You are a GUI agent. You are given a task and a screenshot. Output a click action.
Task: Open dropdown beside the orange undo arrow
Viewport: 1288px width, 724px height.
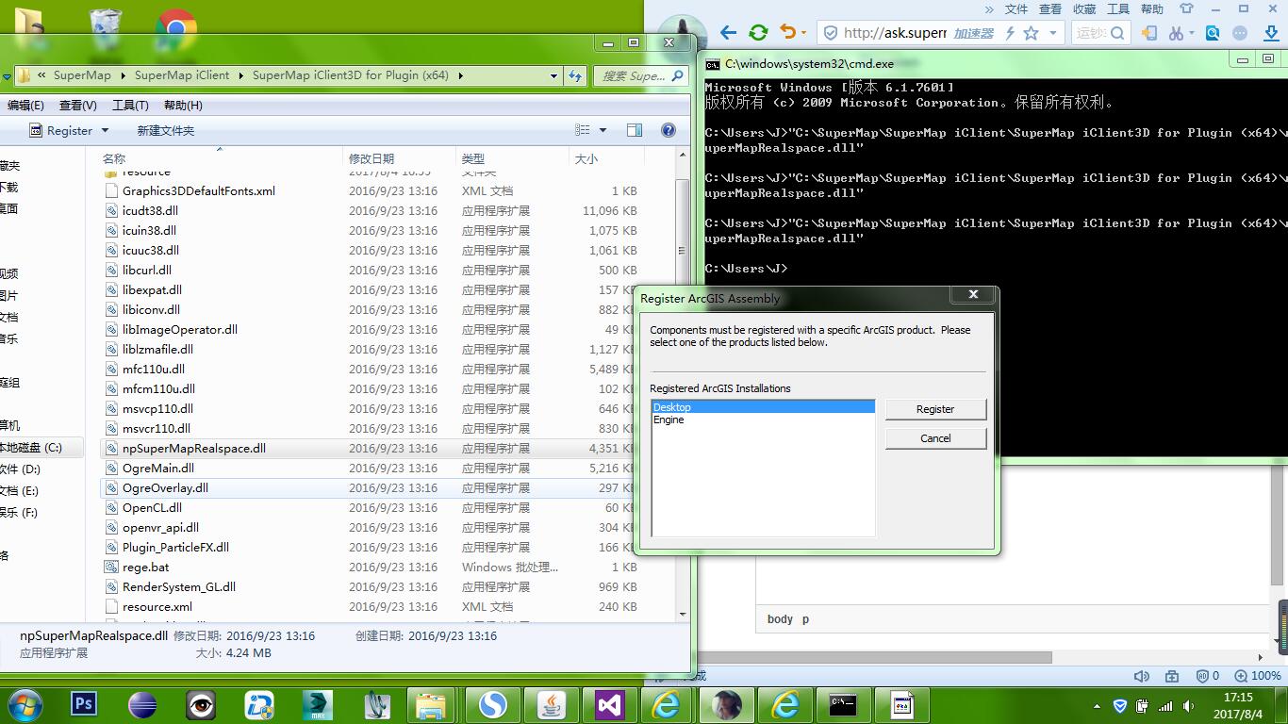802,33
